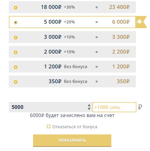Select the 18 000₽ +30% radio option
The width and height of the screenshot is (150, 151).
16,8
